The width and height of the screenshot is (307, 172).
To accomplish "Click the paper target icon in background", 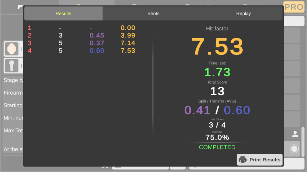I will (x=12, y=49).
